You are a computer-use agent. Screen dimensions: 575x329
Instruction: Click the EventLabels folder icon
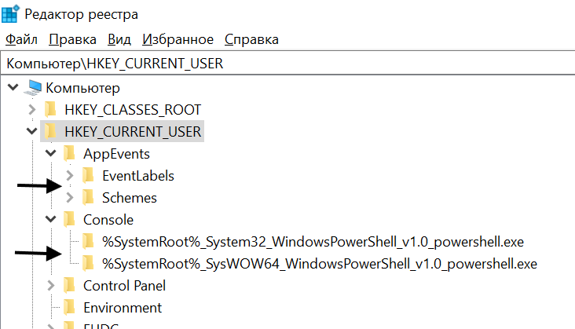click(89, 176)
